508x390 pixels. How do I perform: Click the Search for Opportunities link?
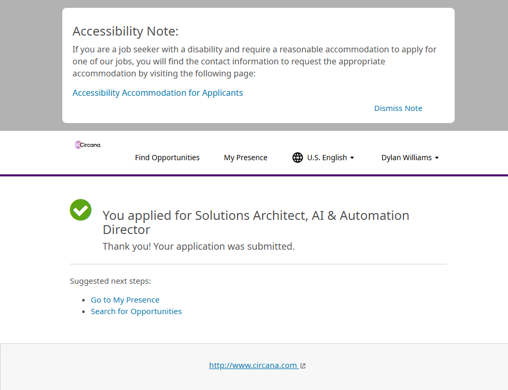tap(136, 311)
